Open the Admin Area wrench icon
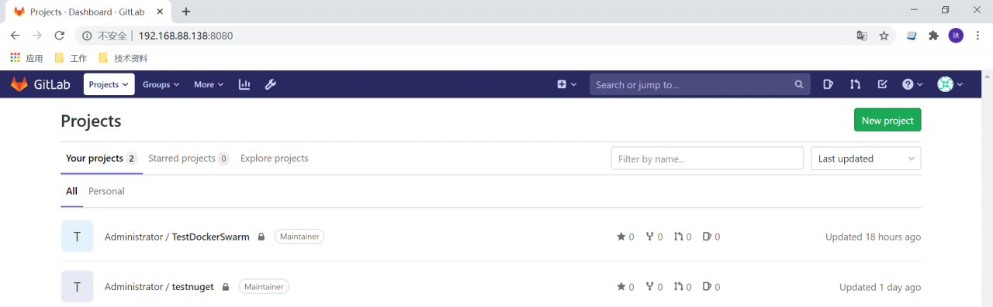This screenshot has width=993, height=307. (x=271, y=84)
